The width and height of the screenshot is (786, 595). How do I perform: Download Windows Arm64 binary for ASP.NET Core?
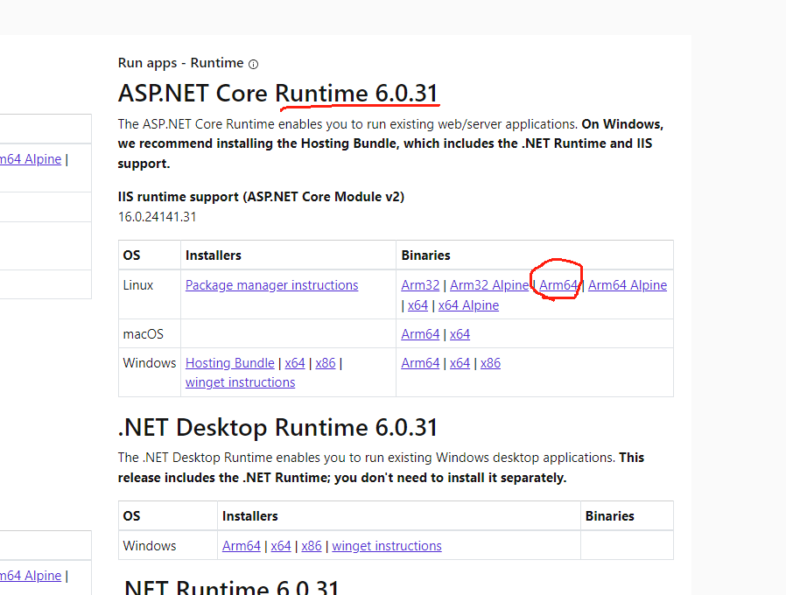coord(420,363)
